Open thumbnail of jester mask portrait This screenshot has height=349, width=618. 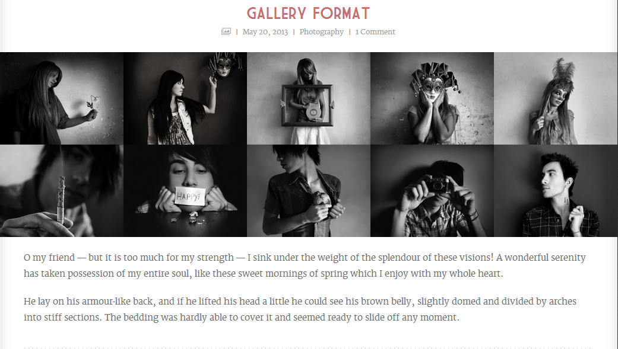[x=432, y=98]
